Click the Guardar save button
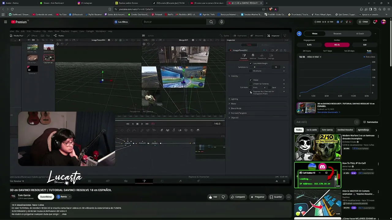 point(276,197)
